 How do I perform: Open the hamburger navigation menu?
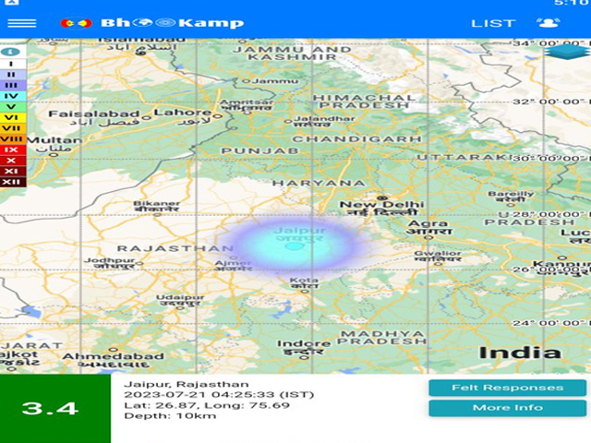click(x=22, y=23)
